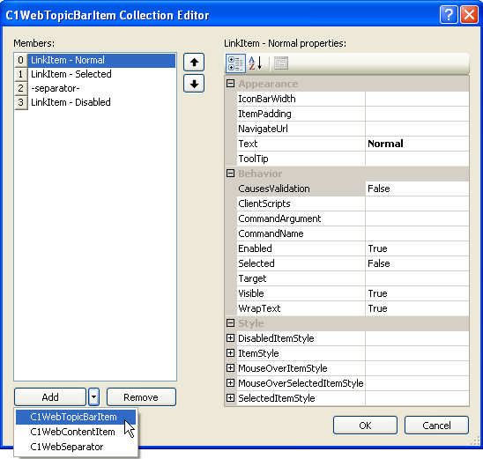Expand the DisabledItemStyle property
Screen dimensions: 483x459
click(230, 338)
